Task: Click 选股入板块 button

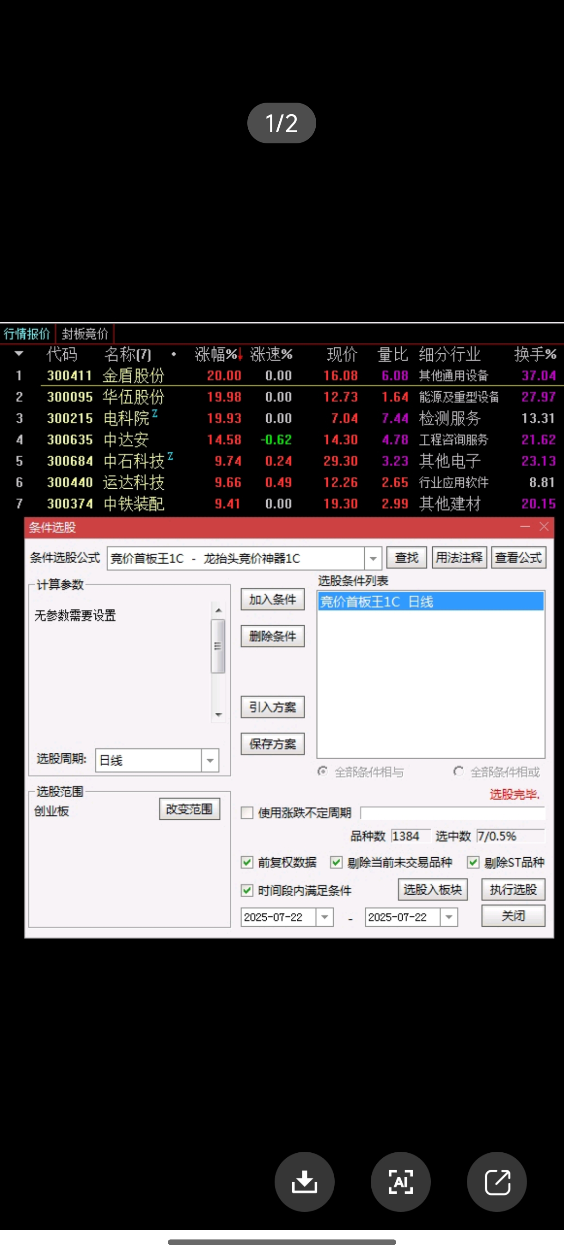Action: (433, 889)
